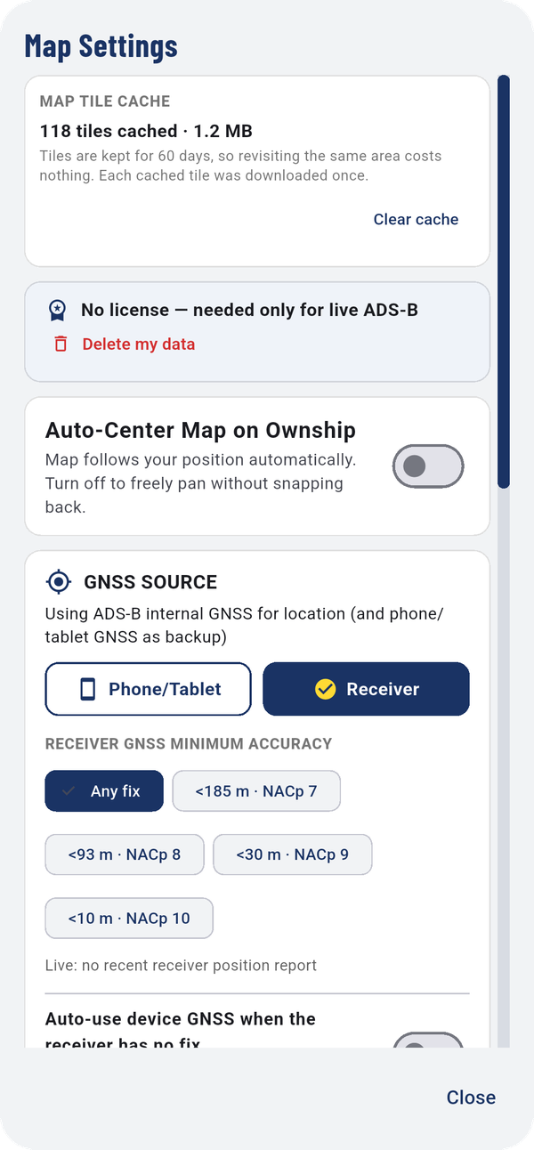Choose the <10 m · NACp 10 option
This screenshot has height=1150, width=534.
coord(129,918)
